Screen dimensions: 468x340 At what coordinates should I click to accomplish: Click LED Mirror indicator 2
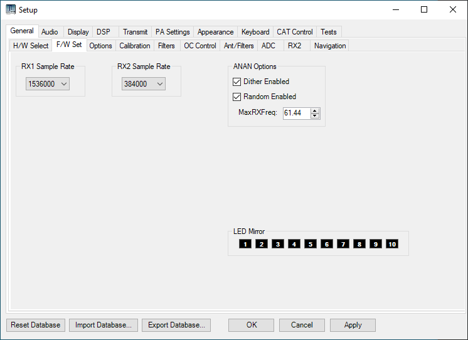(x=262, y=244)
